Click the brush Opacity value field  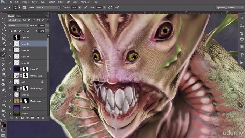coord(75,7)
